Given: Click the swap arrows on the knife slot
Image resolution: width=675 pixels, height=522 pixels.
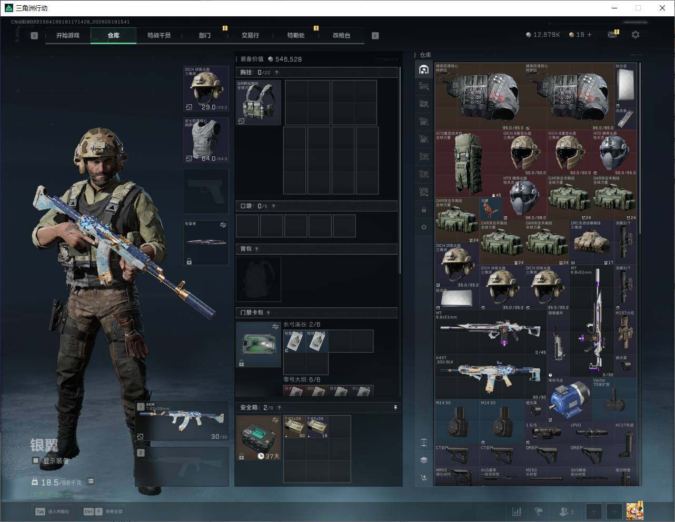Looking at the screenshot, I should point(223,225).
